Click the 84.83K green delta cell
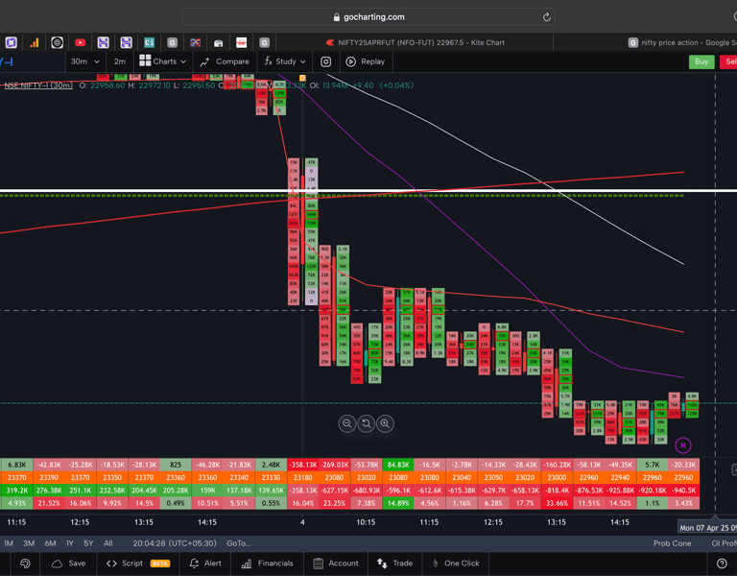This screenshot has width=737, height=576. 398,465
